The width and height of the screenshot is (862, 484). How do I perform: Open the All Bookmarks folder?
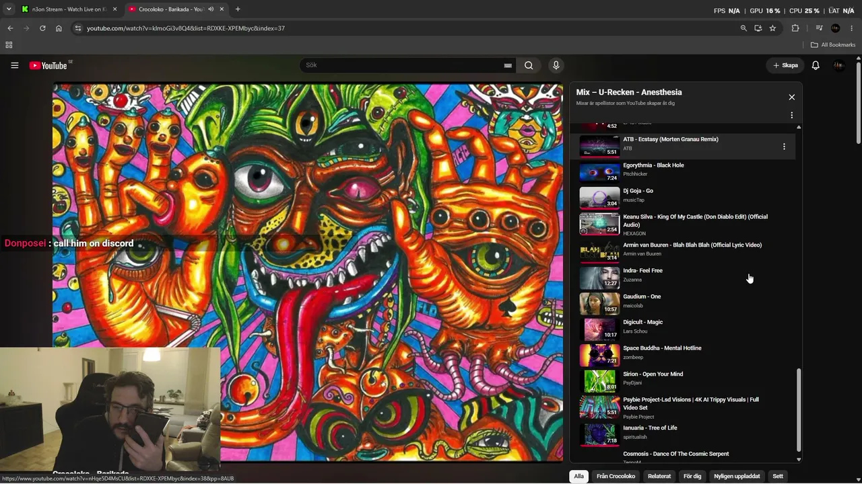pyautogui.click(x=833, y=45)
